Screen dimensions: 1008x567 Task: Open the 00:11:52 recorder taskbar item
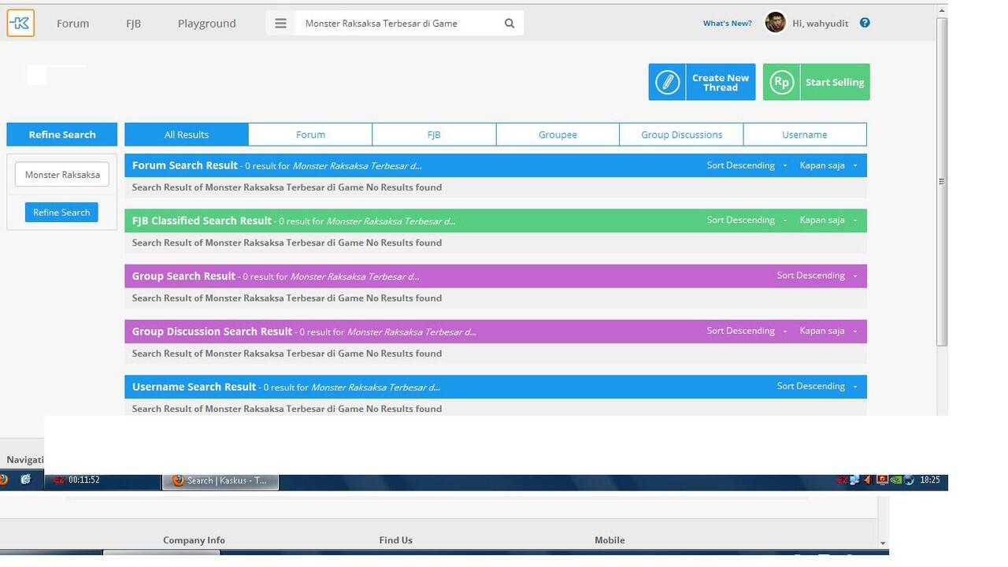(x=102, y=480)
